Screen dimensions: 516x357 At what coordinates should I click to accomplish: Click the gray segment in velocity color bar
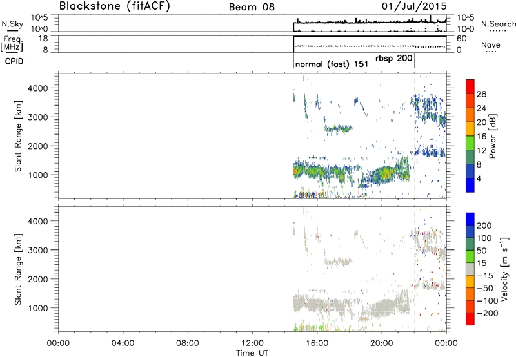pyautogui.click(x=470, y=269)
